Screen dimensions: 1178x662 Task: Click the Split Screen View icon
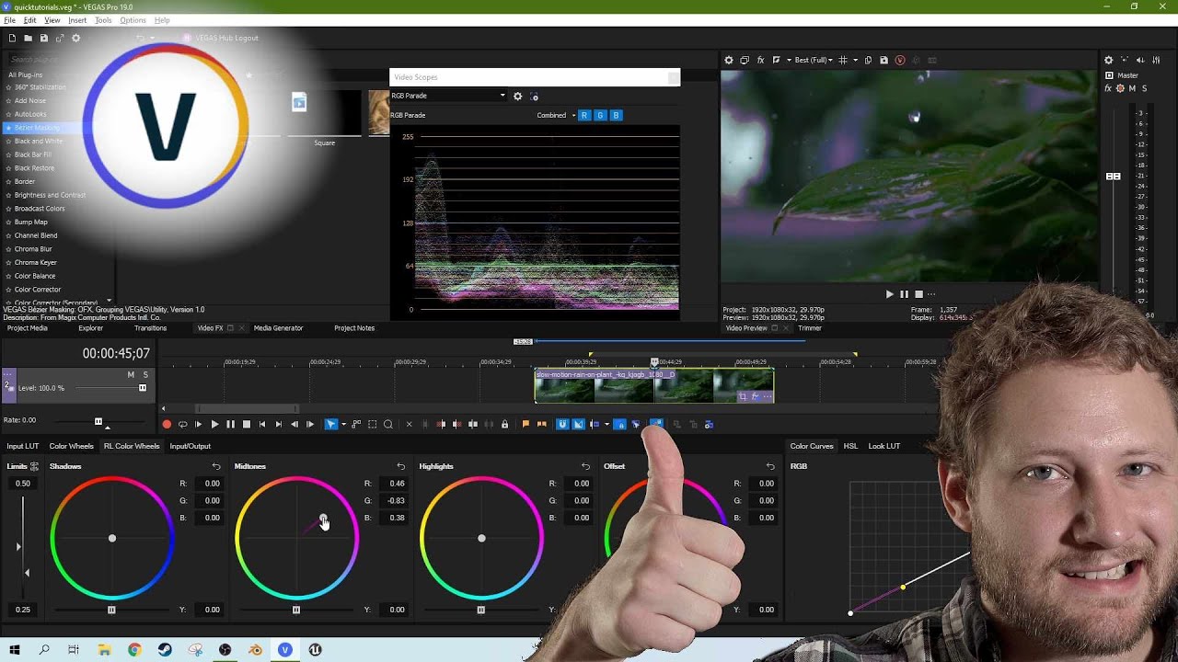[776, 60]
